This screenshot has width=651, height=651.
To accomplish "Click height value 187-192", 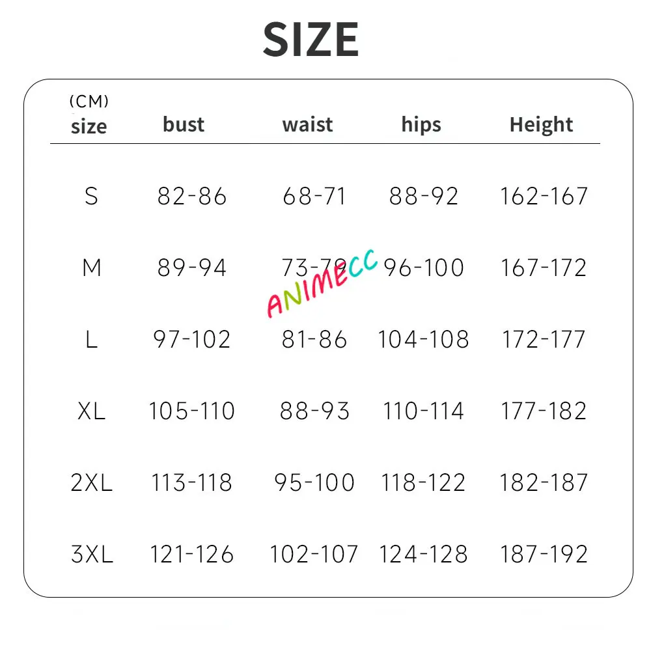I will (x=544, y=554).
